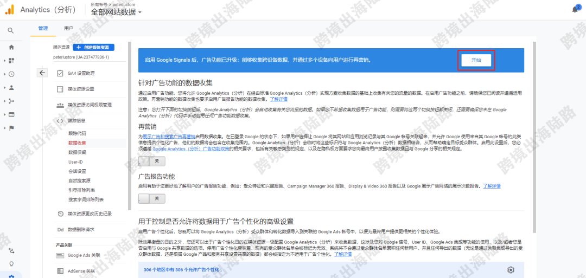
Task: Open Realtime clock icon in sidebar
Action: coord(11,74)
